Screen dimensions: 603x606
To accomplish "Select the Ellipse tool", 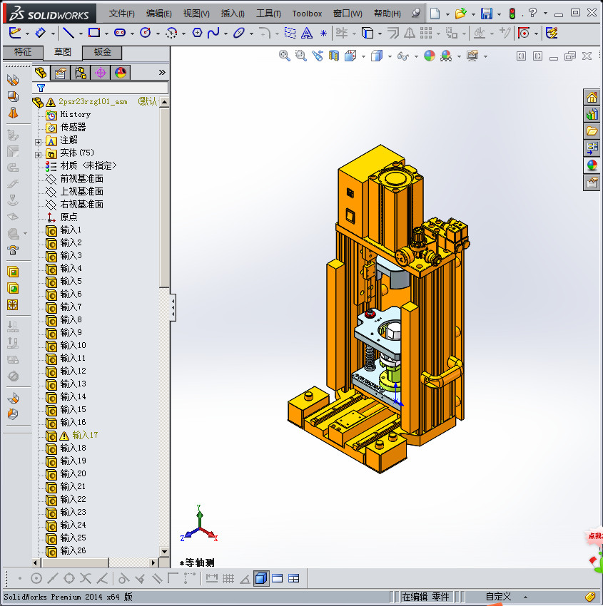I will tap(239, 33).
